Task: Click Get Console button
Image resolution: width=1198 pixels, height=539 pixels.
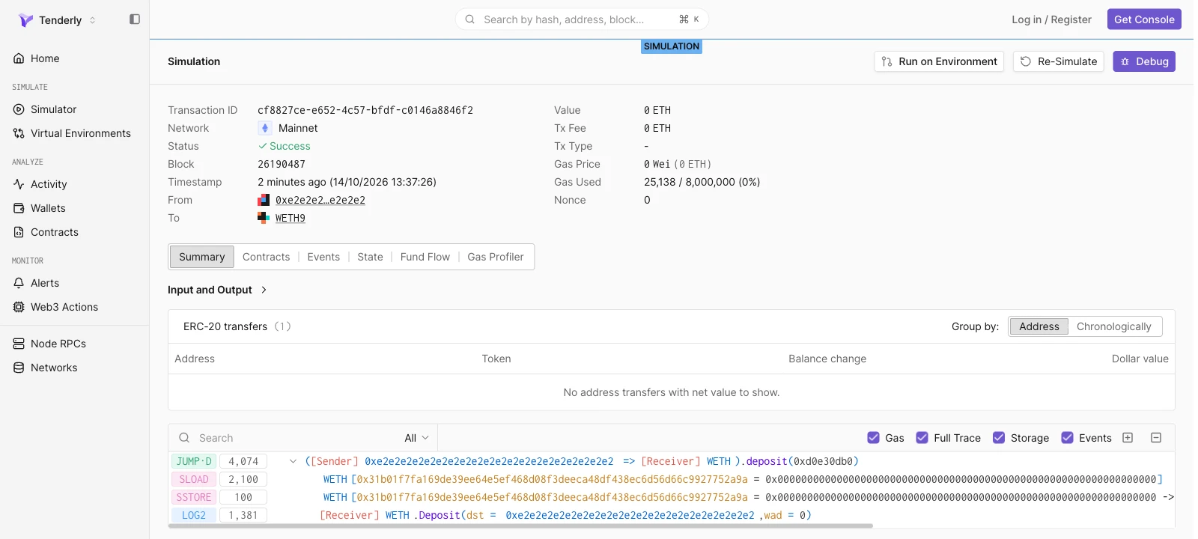Action: [1144, 19]
